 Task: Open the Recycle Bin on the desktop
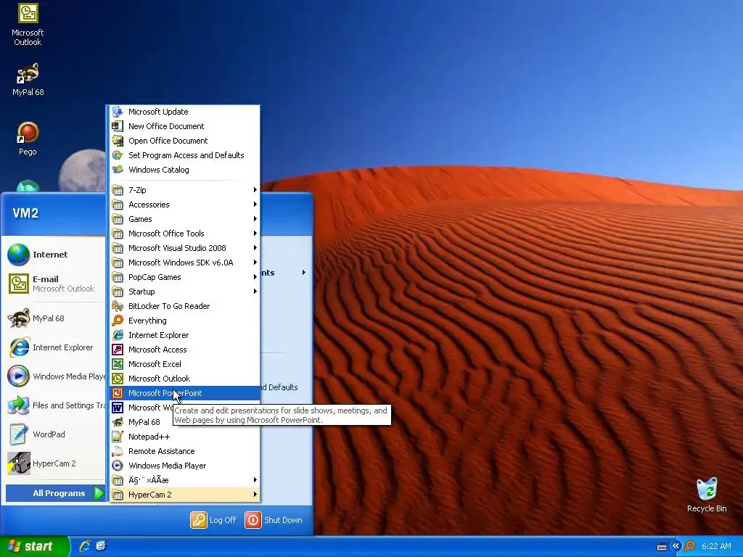click(x=707, y=495)
